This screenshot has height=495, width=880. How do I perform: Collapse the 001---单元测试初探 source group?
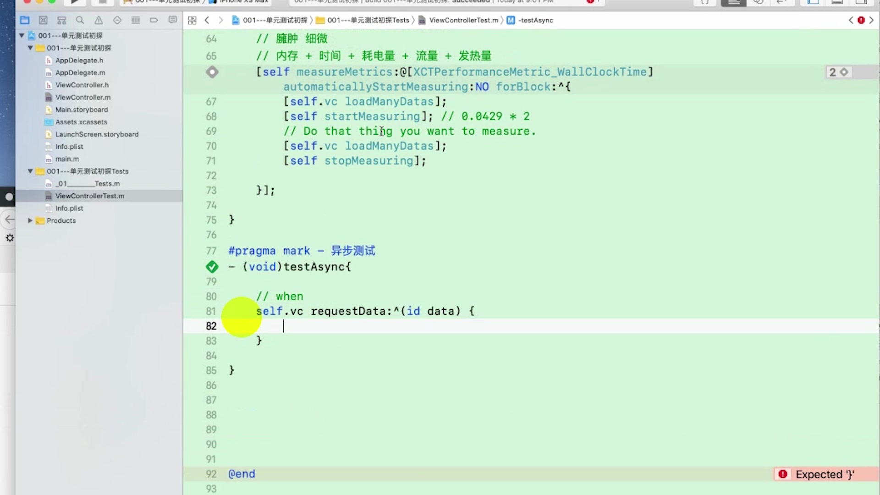[30, 48]
